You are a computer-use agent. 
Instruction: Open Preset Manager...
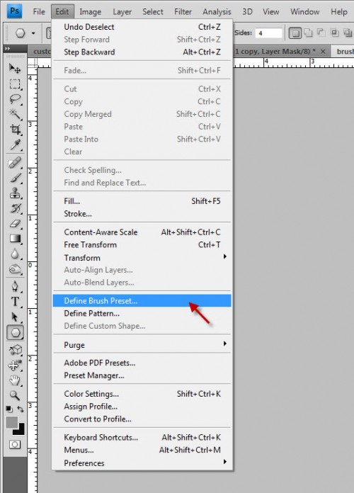(x=142, y=375)
